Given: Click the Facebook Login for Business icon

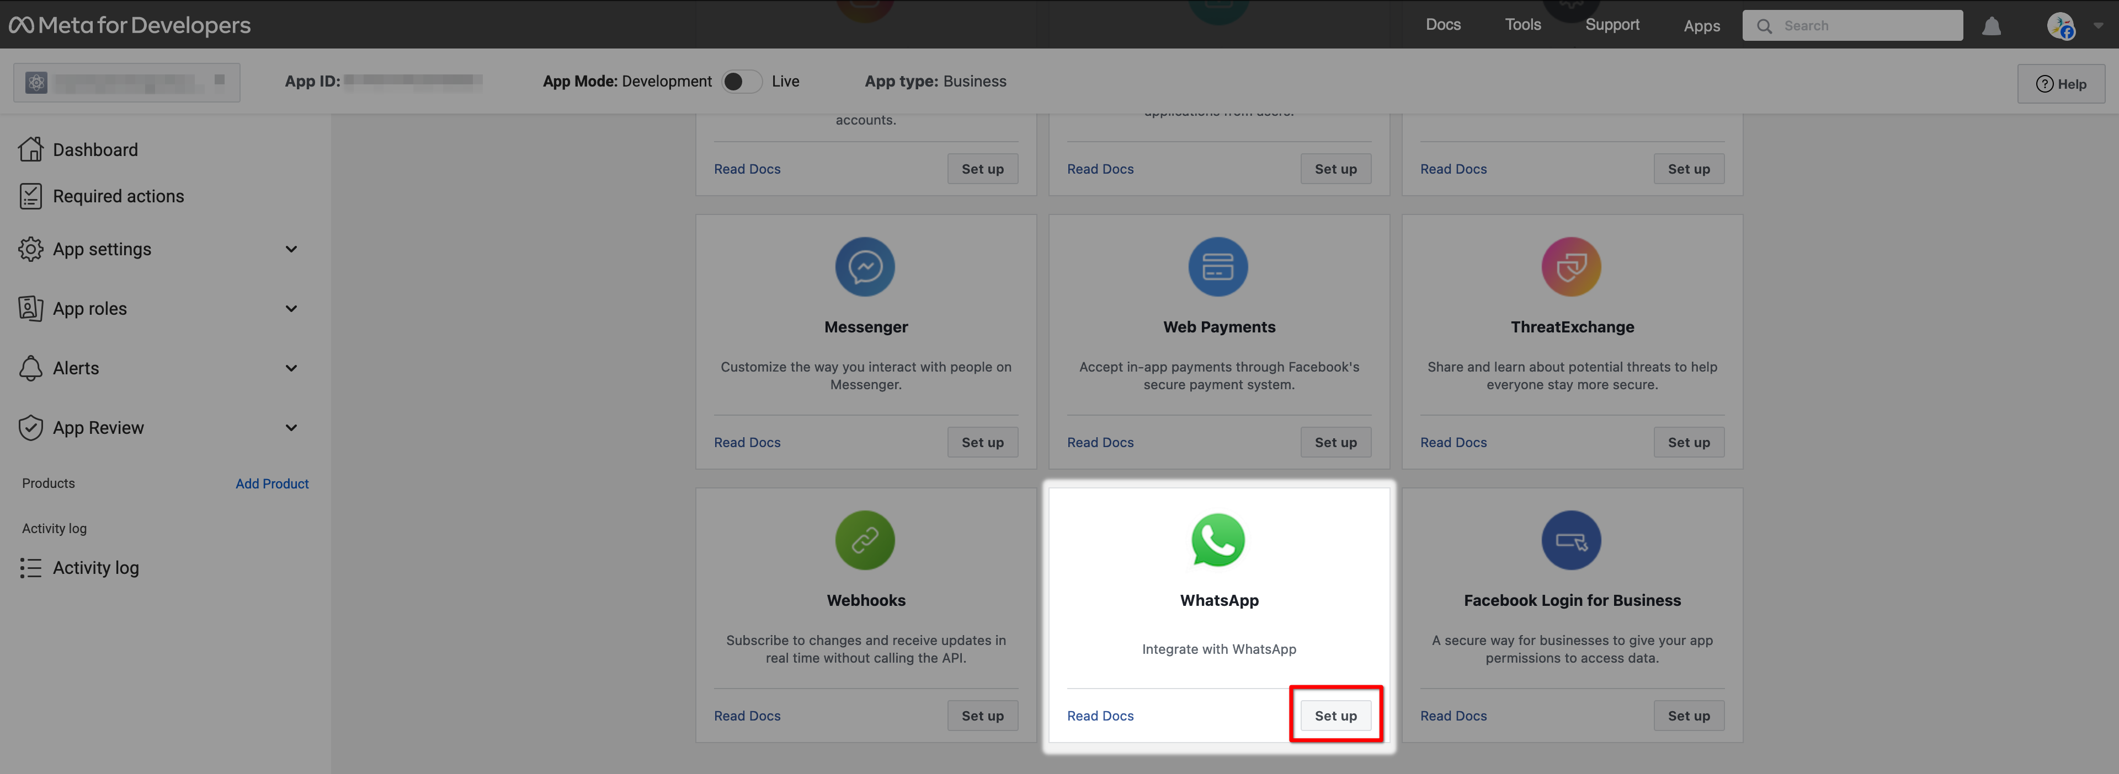Looking at the screenshot, I should (1571, 541).
